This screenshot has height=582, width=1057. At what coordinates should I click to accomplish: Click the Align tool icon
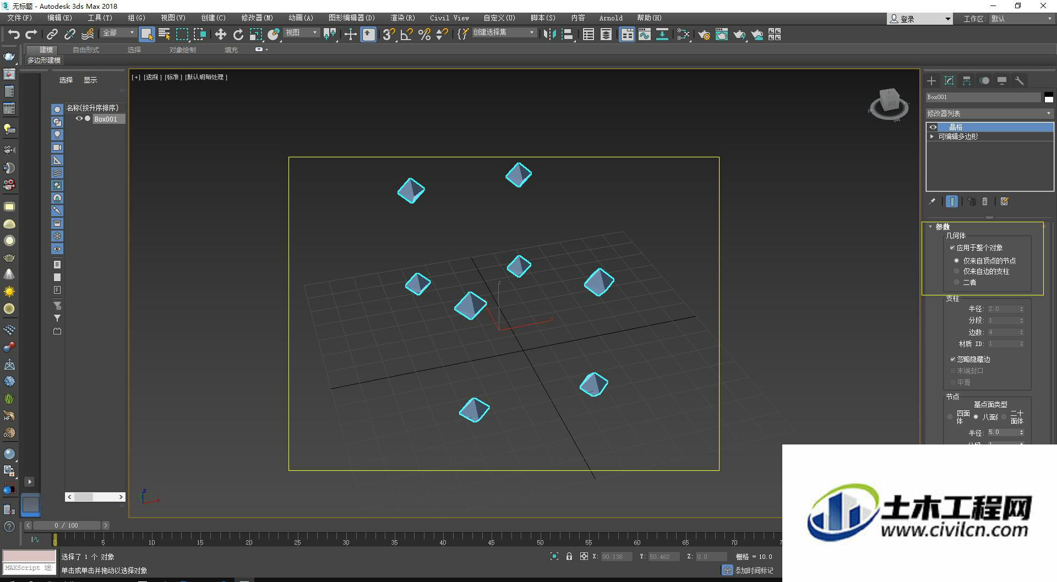(x=567, y=34)
